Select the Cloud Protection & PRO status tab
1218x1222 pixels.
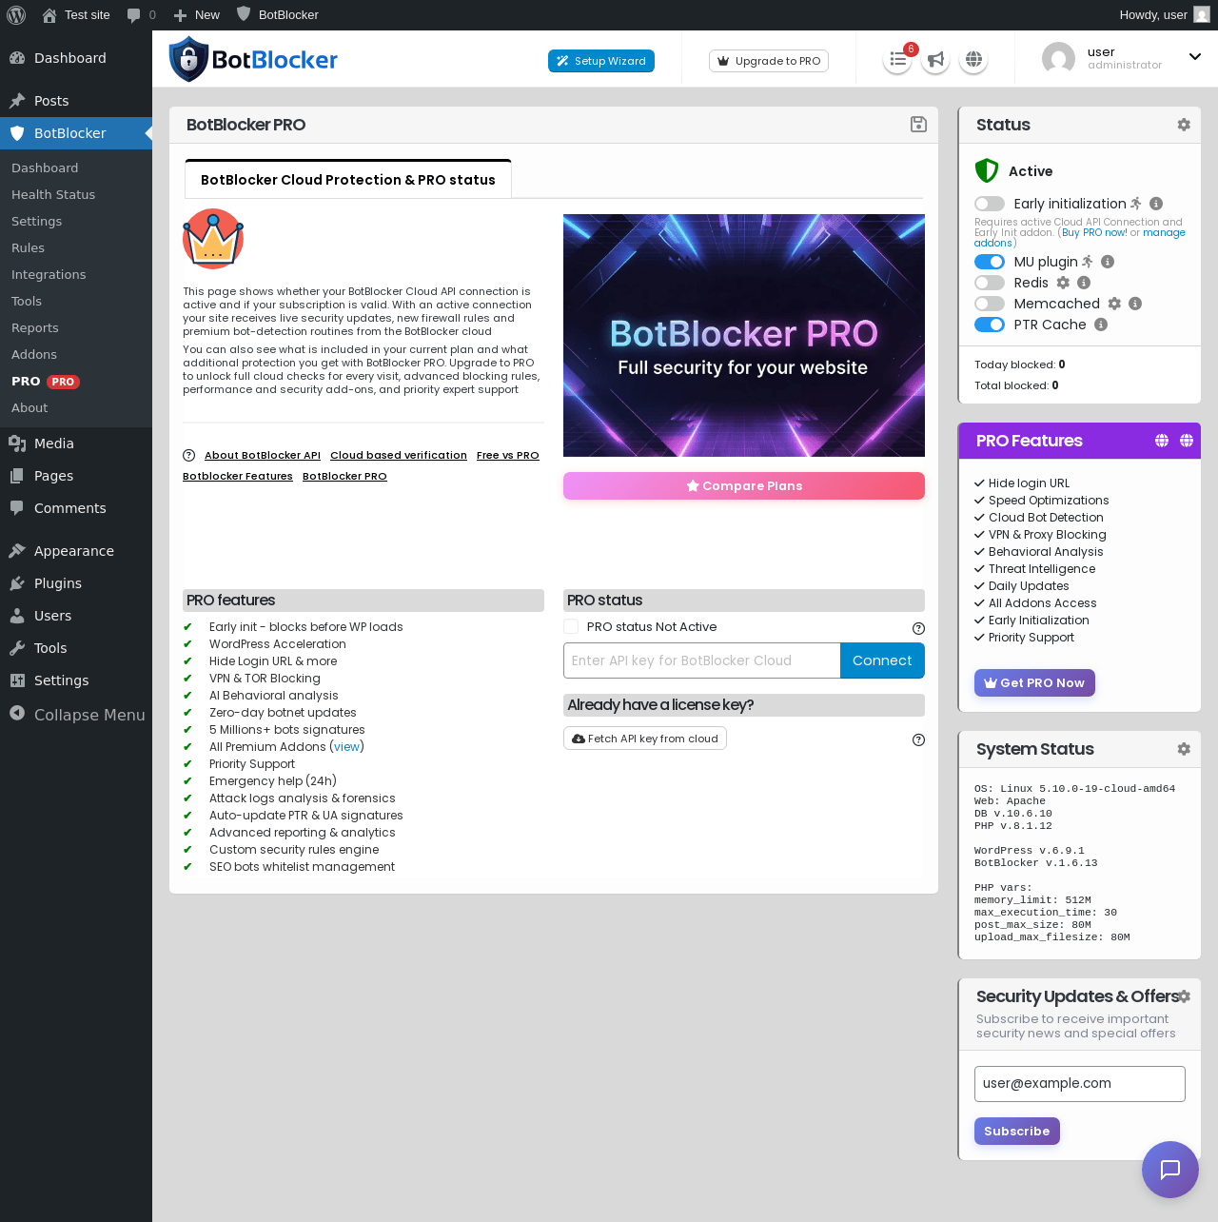coord(348,180)
